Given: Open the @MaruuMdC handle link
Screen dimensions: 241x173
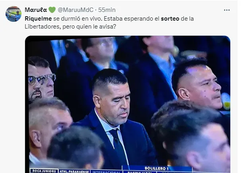Looking at the screenshot, I should [x=76, y=10].
